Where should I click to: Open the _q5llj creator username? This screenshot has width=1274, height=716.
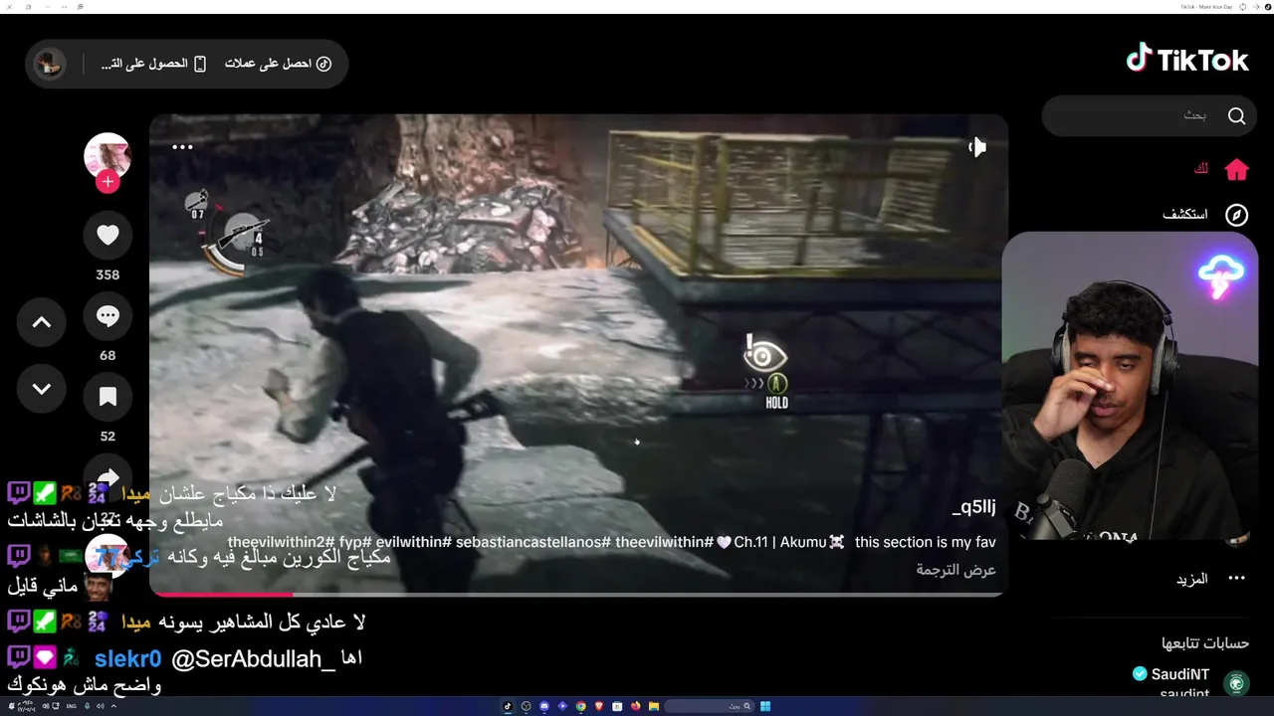pyautogui.click(x=973, y=508)
